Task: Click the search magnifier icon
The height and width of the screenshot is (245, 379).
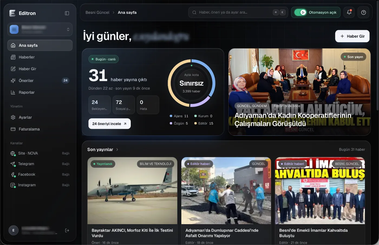Action: tap(194, 12)
